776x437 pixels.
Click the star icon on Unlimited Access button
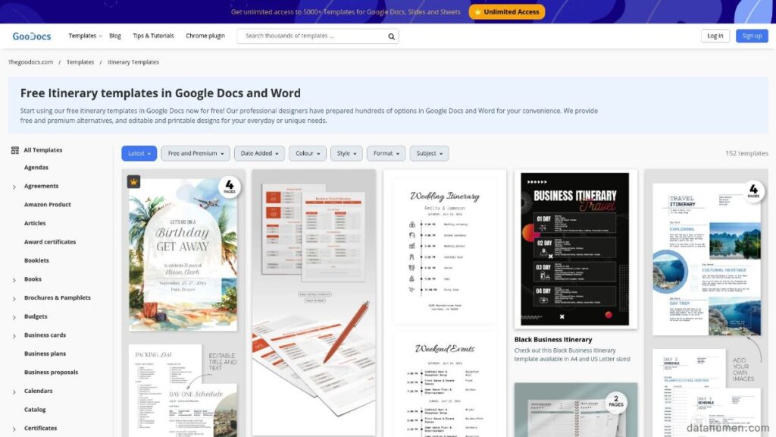tap(477, 12)
